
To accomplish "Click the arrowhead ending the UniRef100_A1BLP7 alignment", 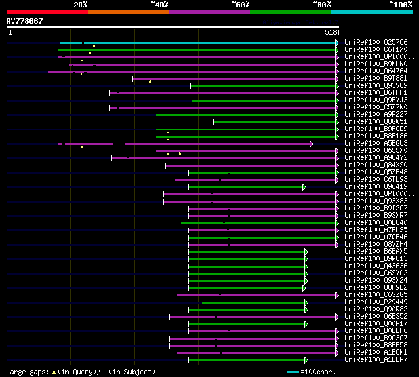I will (x=306, y=361).
